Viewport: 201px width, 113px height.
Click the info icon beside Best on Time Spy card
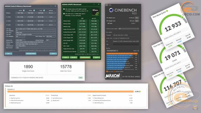[x=189, y=65]
